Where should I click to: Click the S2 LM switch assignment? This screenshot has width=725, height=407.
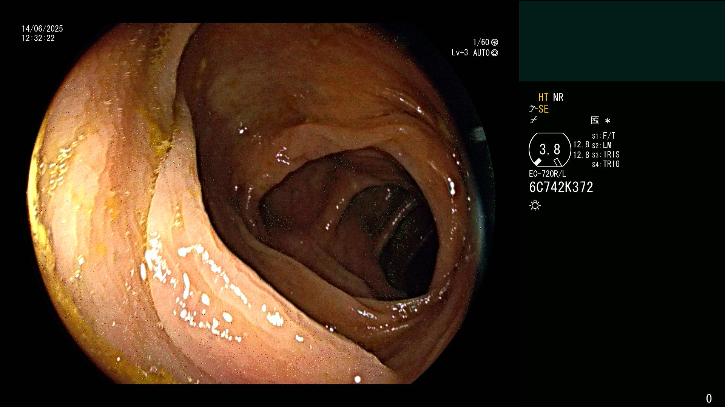pyautogui.click(x=602, y=145)
